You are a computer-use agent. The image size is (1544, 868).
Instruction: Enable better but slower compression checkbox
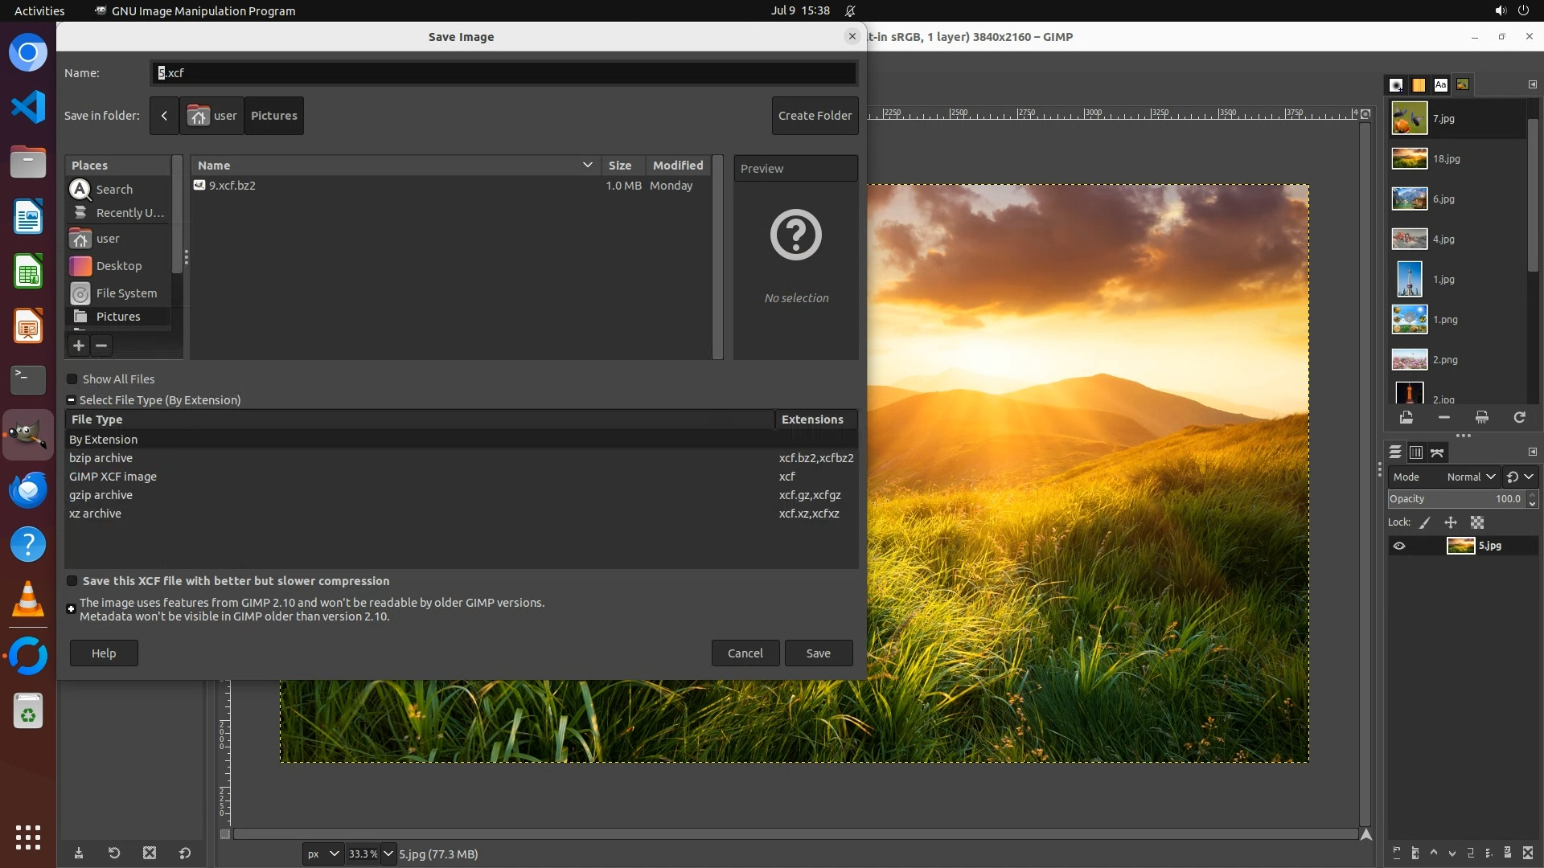pos(72,581)
